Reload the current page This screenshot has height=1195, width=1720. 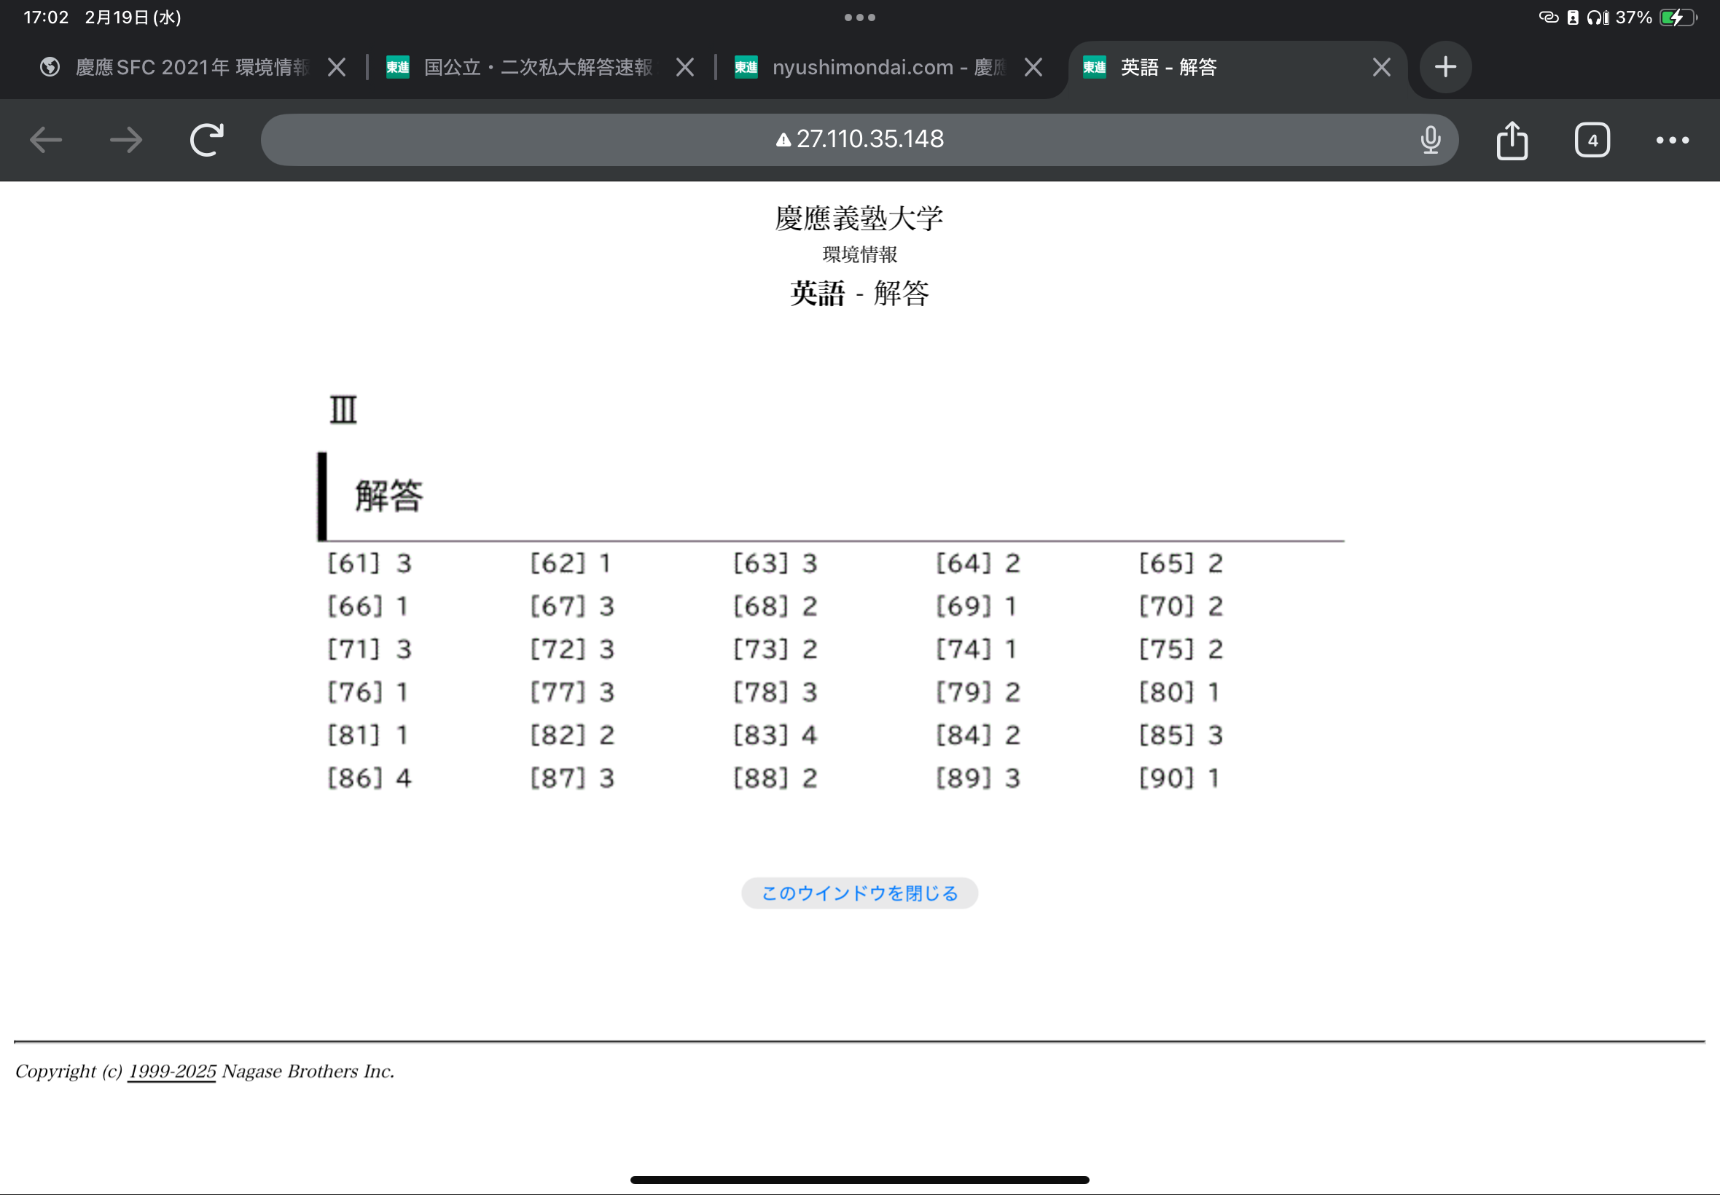click(207, 140)
